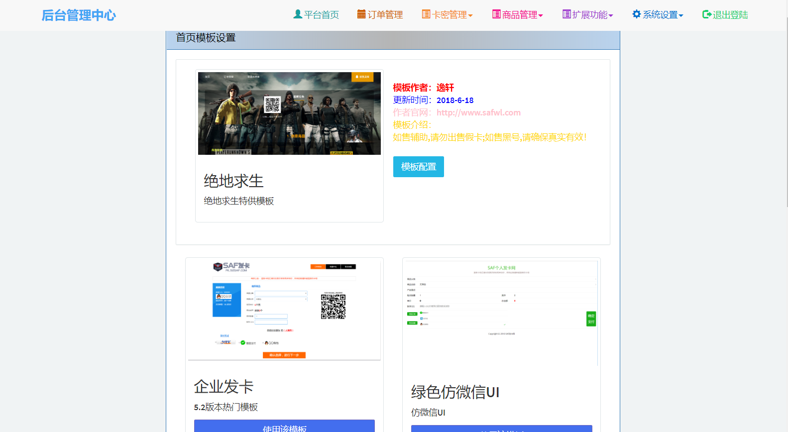This screenshot has height=432, width=788.
Task: Expand the 商品管理 dropdown caret
Action: pyautogui.click(x=541, y=16)
